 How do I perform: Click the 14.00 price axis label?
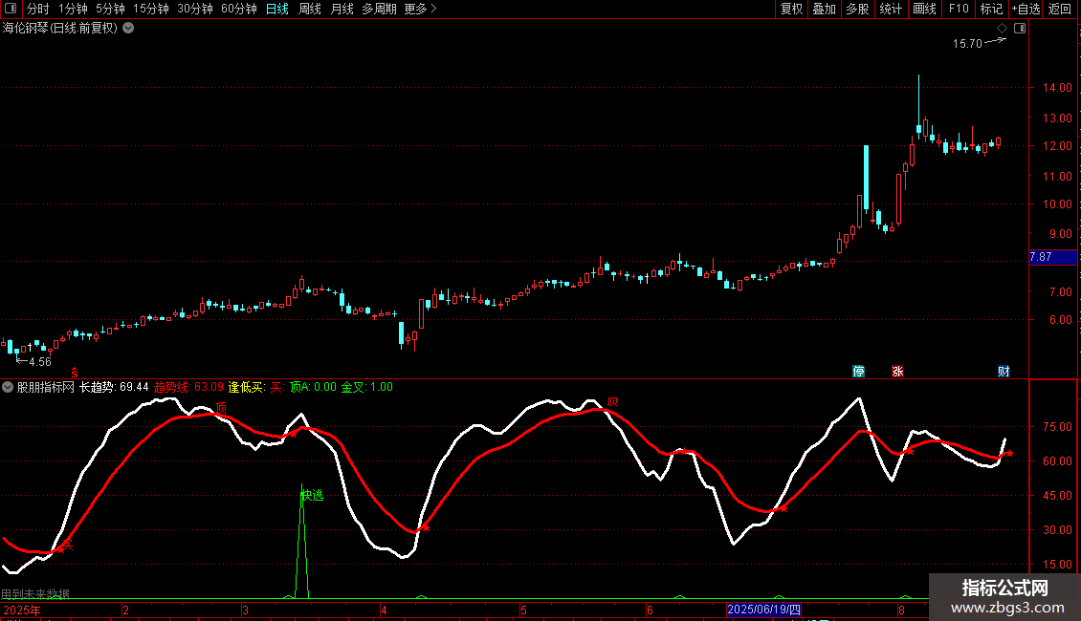(1057, 88)
